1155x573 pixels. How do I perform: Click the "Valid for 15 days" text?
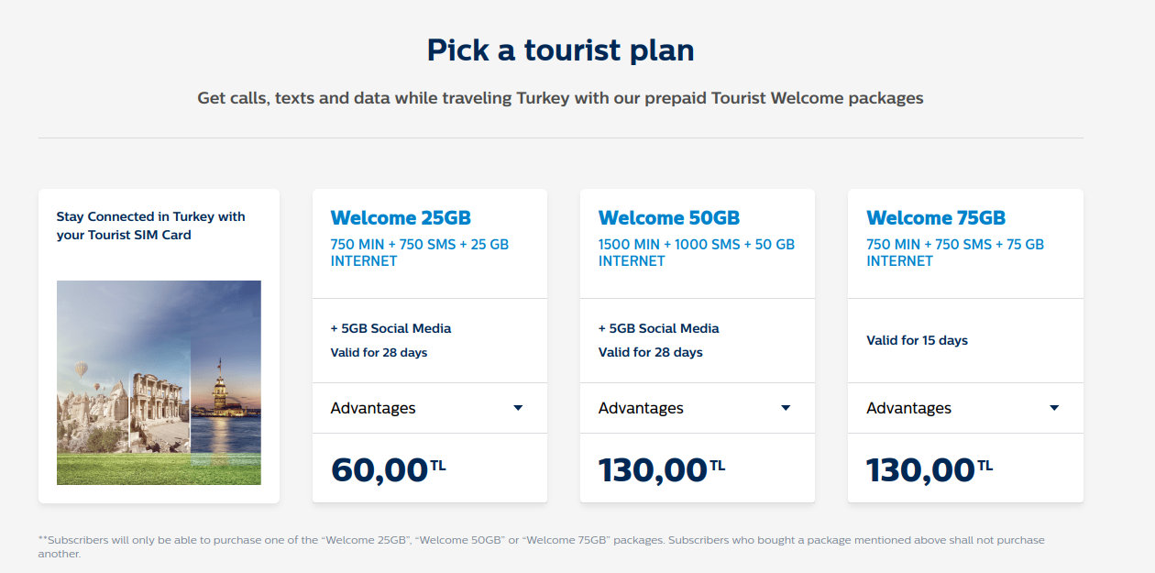[917, 340]
